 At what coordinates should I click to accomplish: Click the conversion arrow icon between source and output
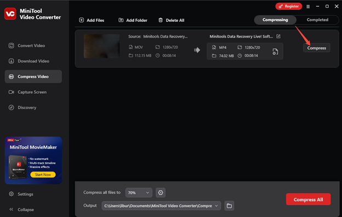click(197, 50)
